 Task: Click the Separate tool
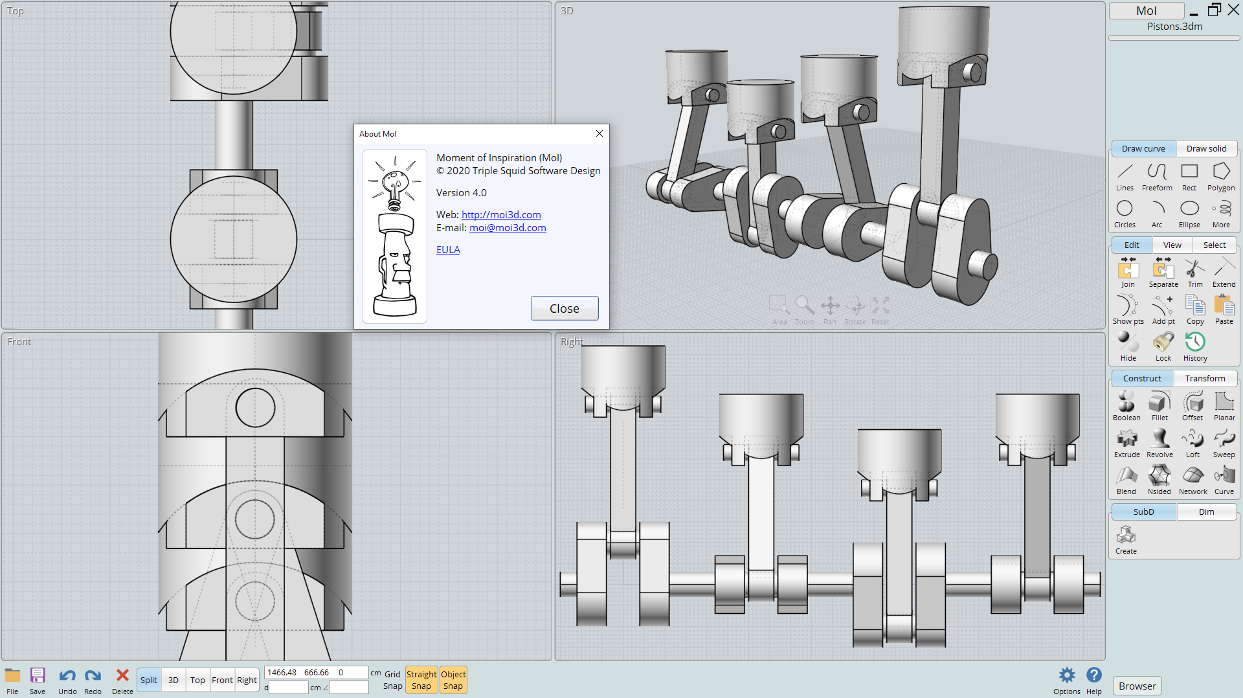[1163, 273]
